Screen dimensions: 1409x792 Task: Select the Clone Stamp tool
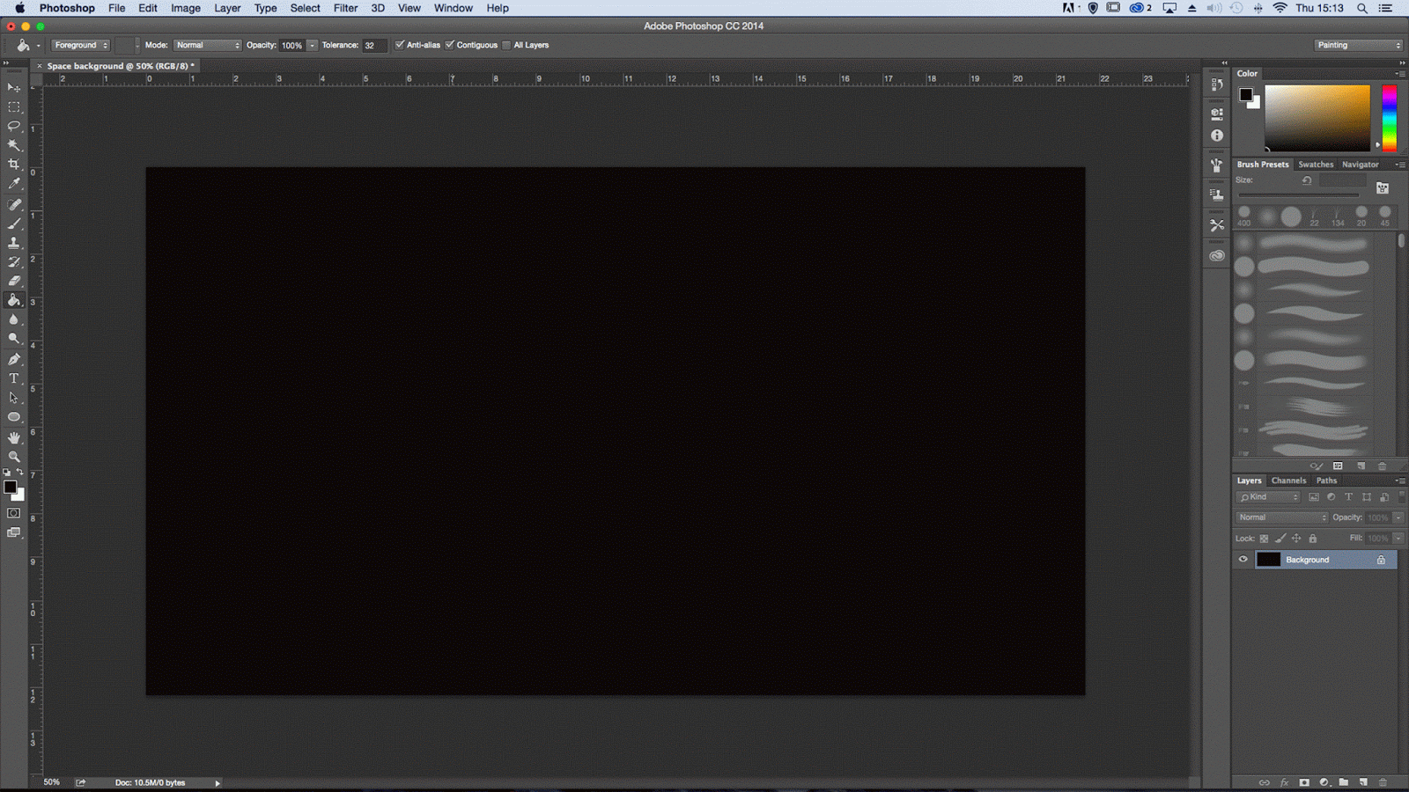point(14,243)
